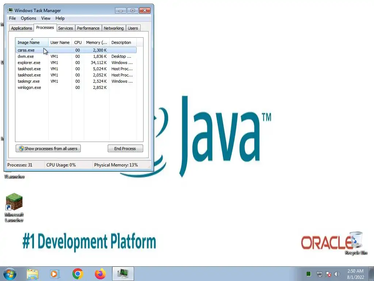Image resolution: width=374 pixels, height=281 pixels.
Task: Select the taskhost.exe row using 2,052 K
Action: [x=76, y=75]
